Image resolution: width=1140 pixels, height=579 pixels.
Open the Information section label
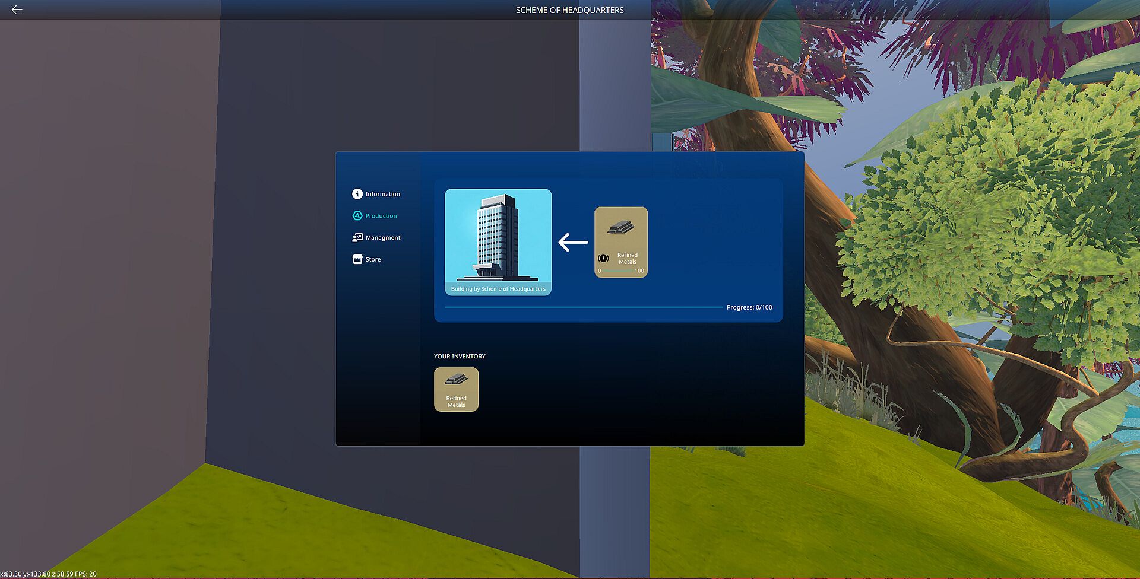(x=382, y=194)
